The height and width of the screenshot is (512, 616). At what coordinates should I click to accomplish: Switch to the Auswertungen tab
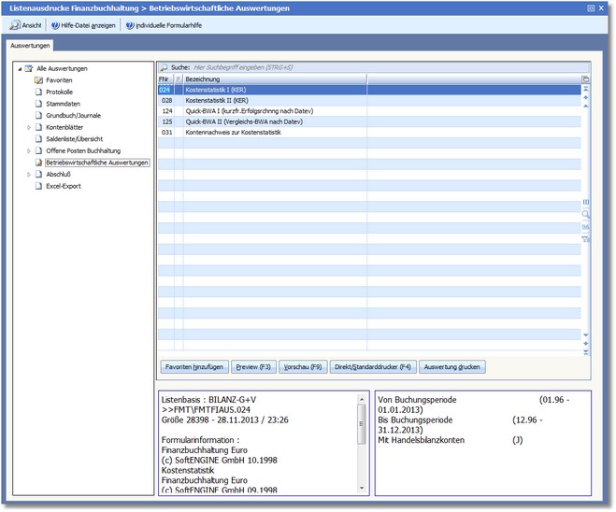pyautogui.click(x=30, y=45)
